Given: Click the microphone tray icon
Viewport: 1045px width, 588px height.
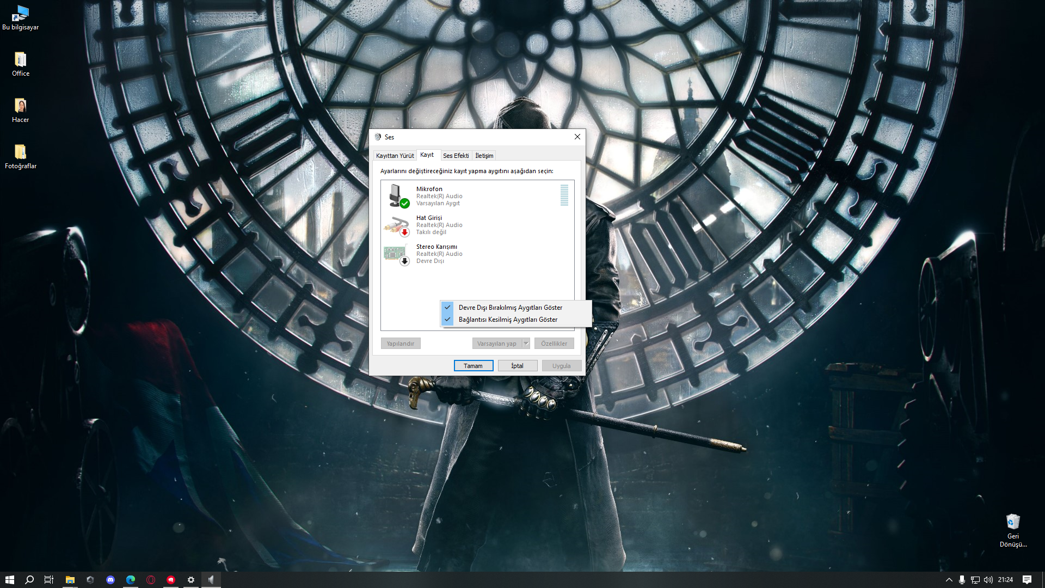Looking at the screenshot, I should click(x=962, y=580).
